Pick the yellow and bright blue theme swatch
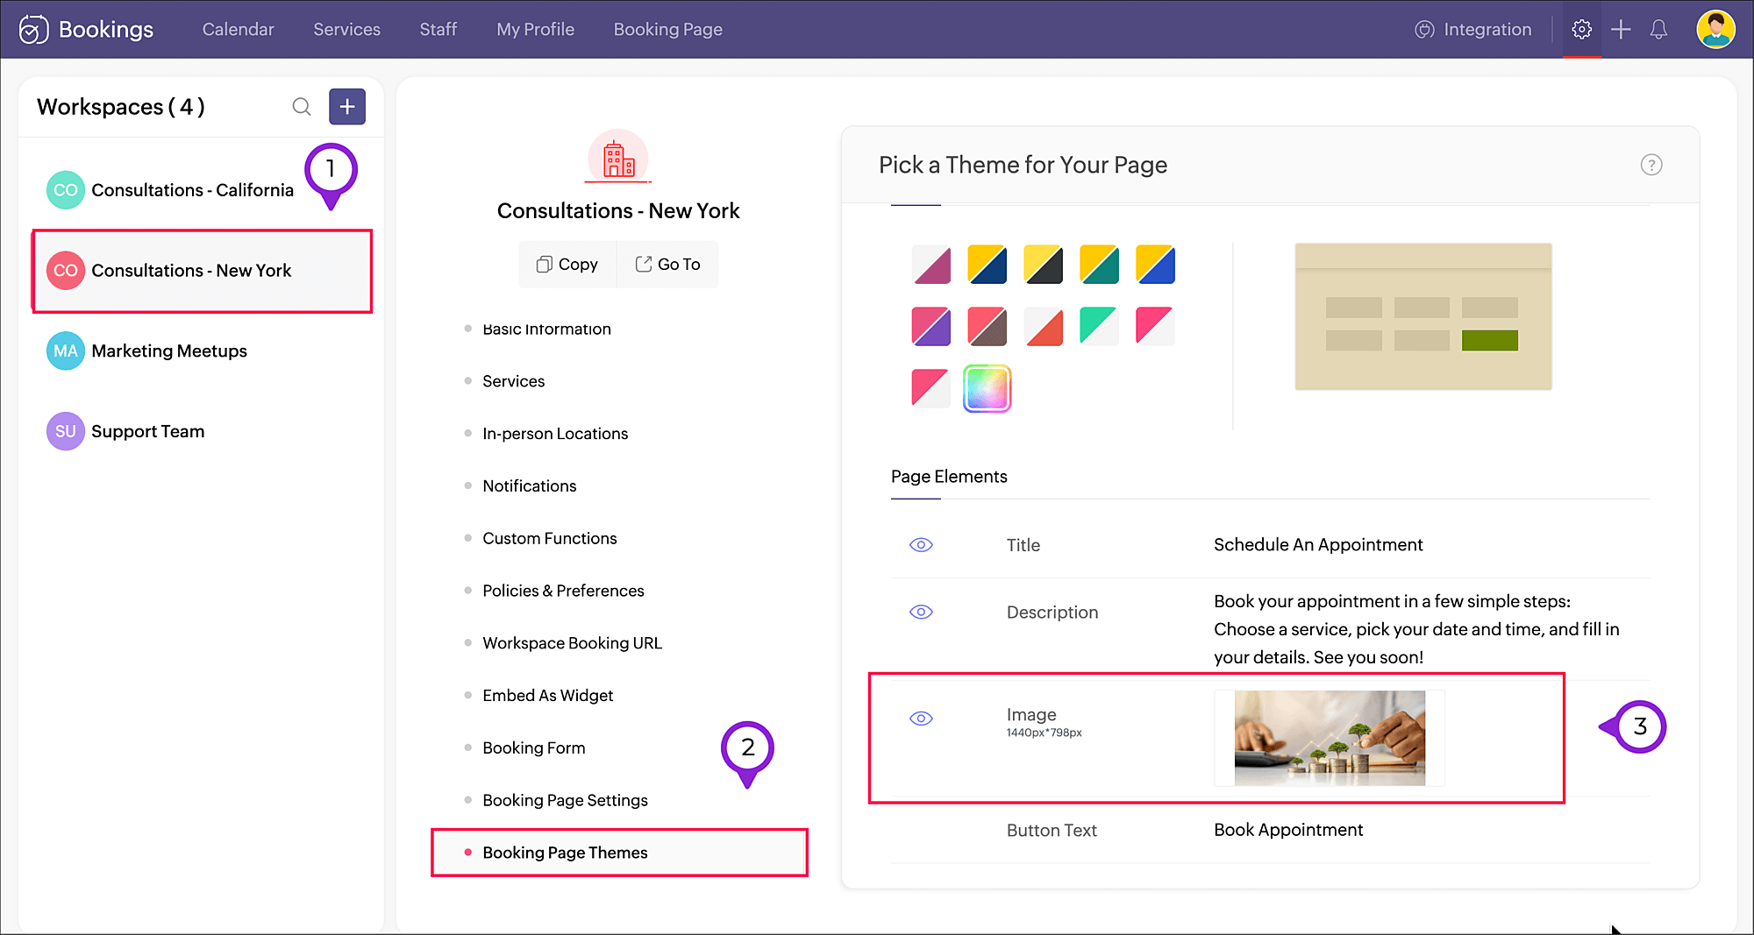 1156,265
